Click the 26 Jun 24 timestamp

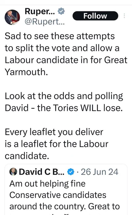coord(99,172)
